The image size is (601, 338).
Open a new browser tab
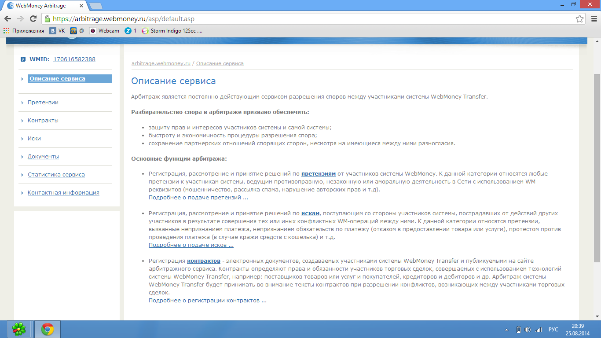pyautogui.click(x=95, y=6)
